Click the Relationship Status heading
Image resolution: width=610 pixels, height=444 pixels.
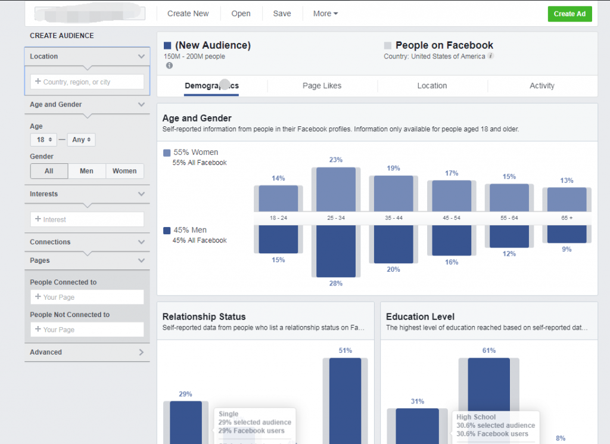click(x=204, y=316)
